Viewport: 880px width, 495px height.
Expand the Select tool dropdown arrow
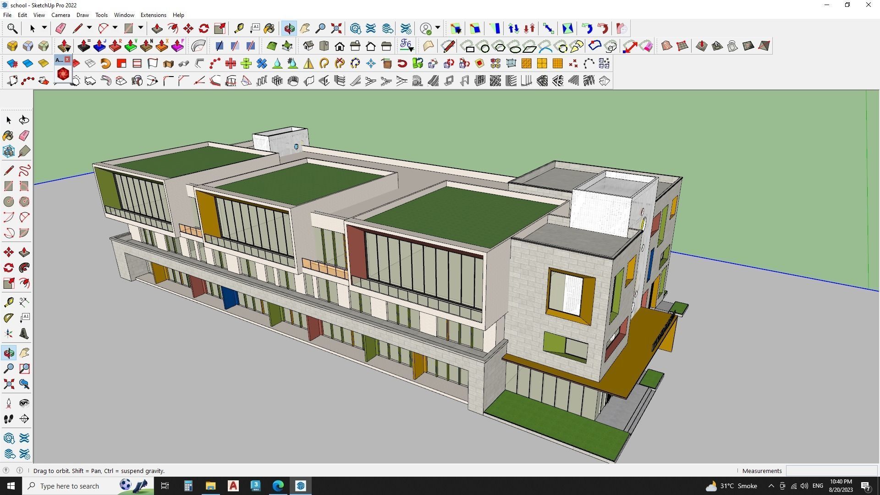[44, 28]
